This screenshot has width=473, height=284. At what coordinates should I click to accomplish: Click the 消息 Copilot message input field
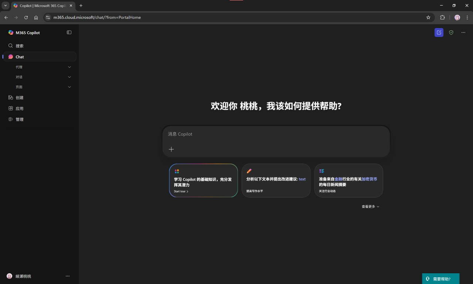click(x=276, y=134)
